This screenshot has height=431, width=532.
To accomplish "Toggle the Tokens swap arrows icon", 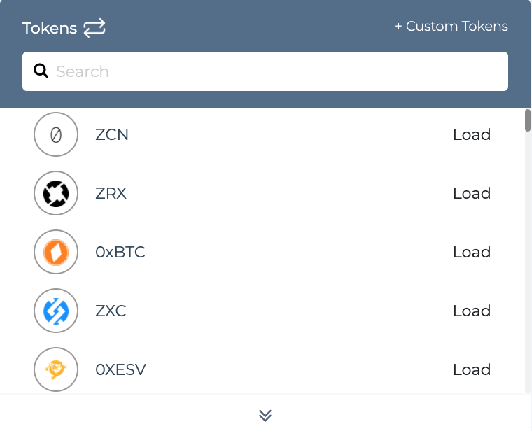I will pyautogui.click(x=94, y=28).
